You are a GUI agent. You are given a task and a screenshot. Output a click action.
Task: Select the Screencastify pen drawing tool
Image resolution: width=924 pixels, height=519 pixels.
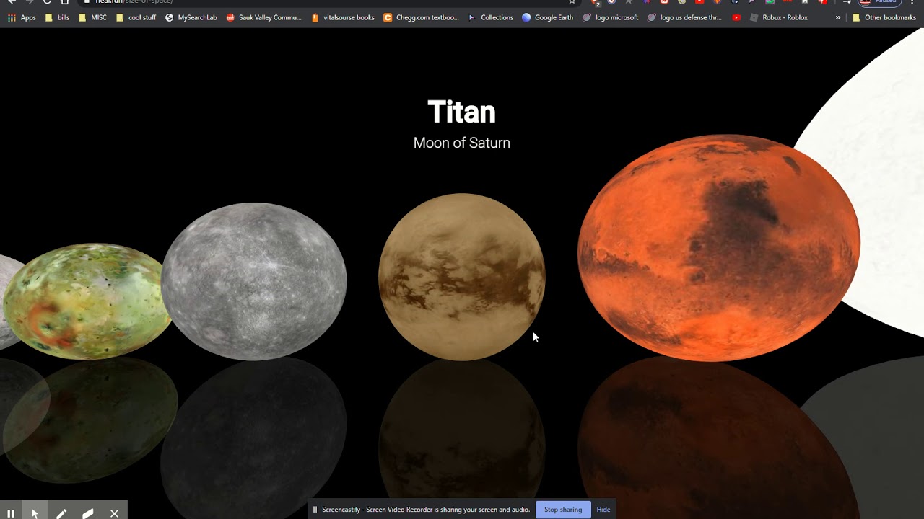(x=61, y=513)
